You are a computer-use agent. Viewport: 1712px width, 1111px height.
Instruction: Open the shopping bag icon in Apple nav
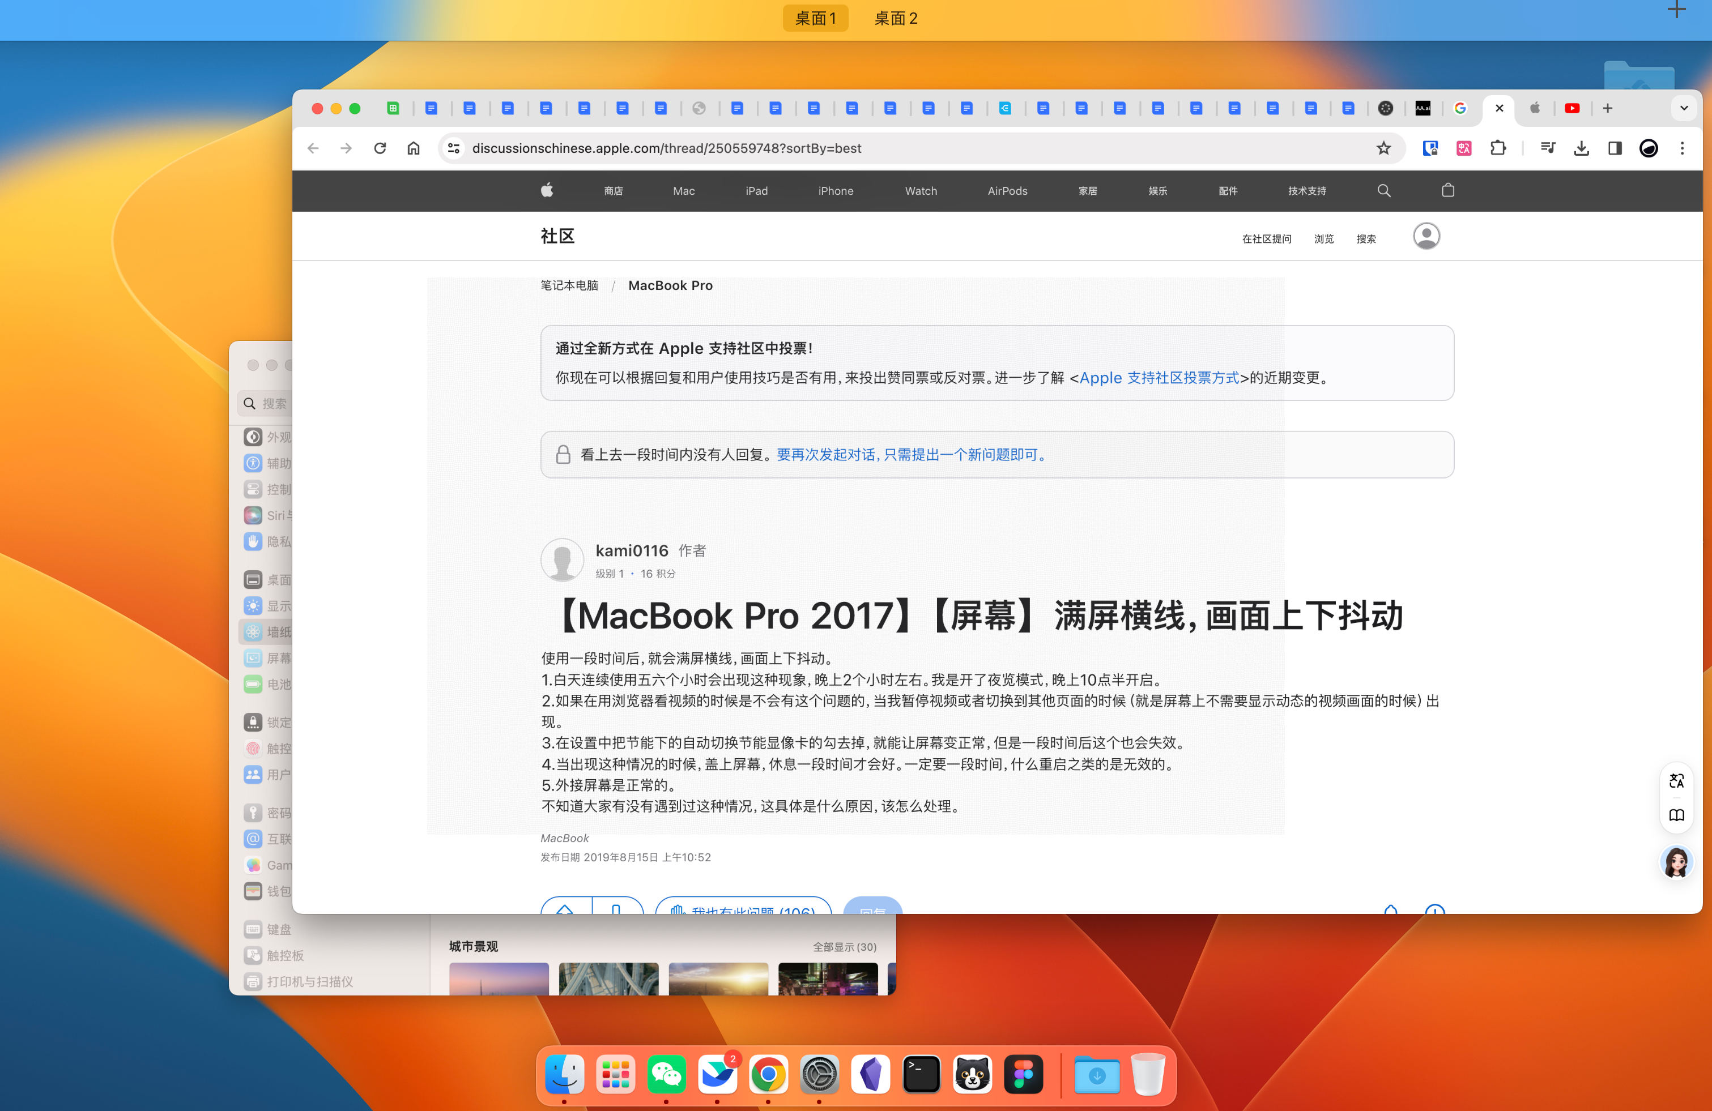[1448, 191]
